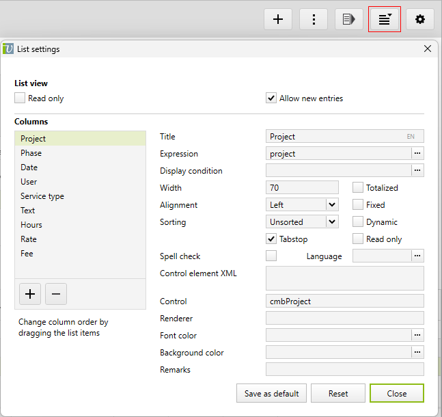Enable the Read only list view checkbox
The image size is (442, 417).
point(20,98)
